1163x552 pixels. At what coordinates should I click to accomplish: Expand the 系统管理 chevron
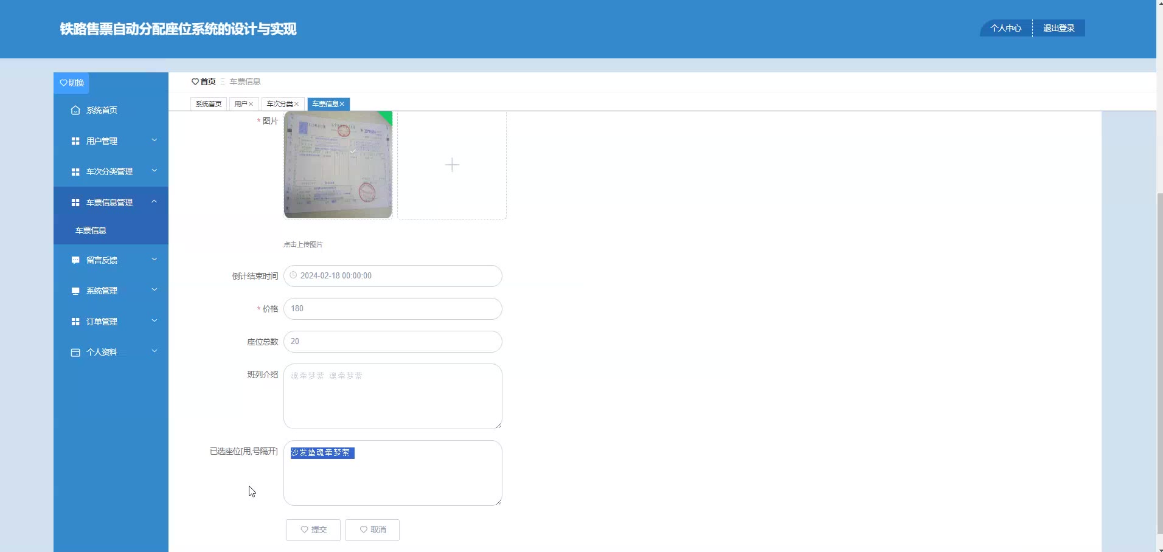(154, 290)
